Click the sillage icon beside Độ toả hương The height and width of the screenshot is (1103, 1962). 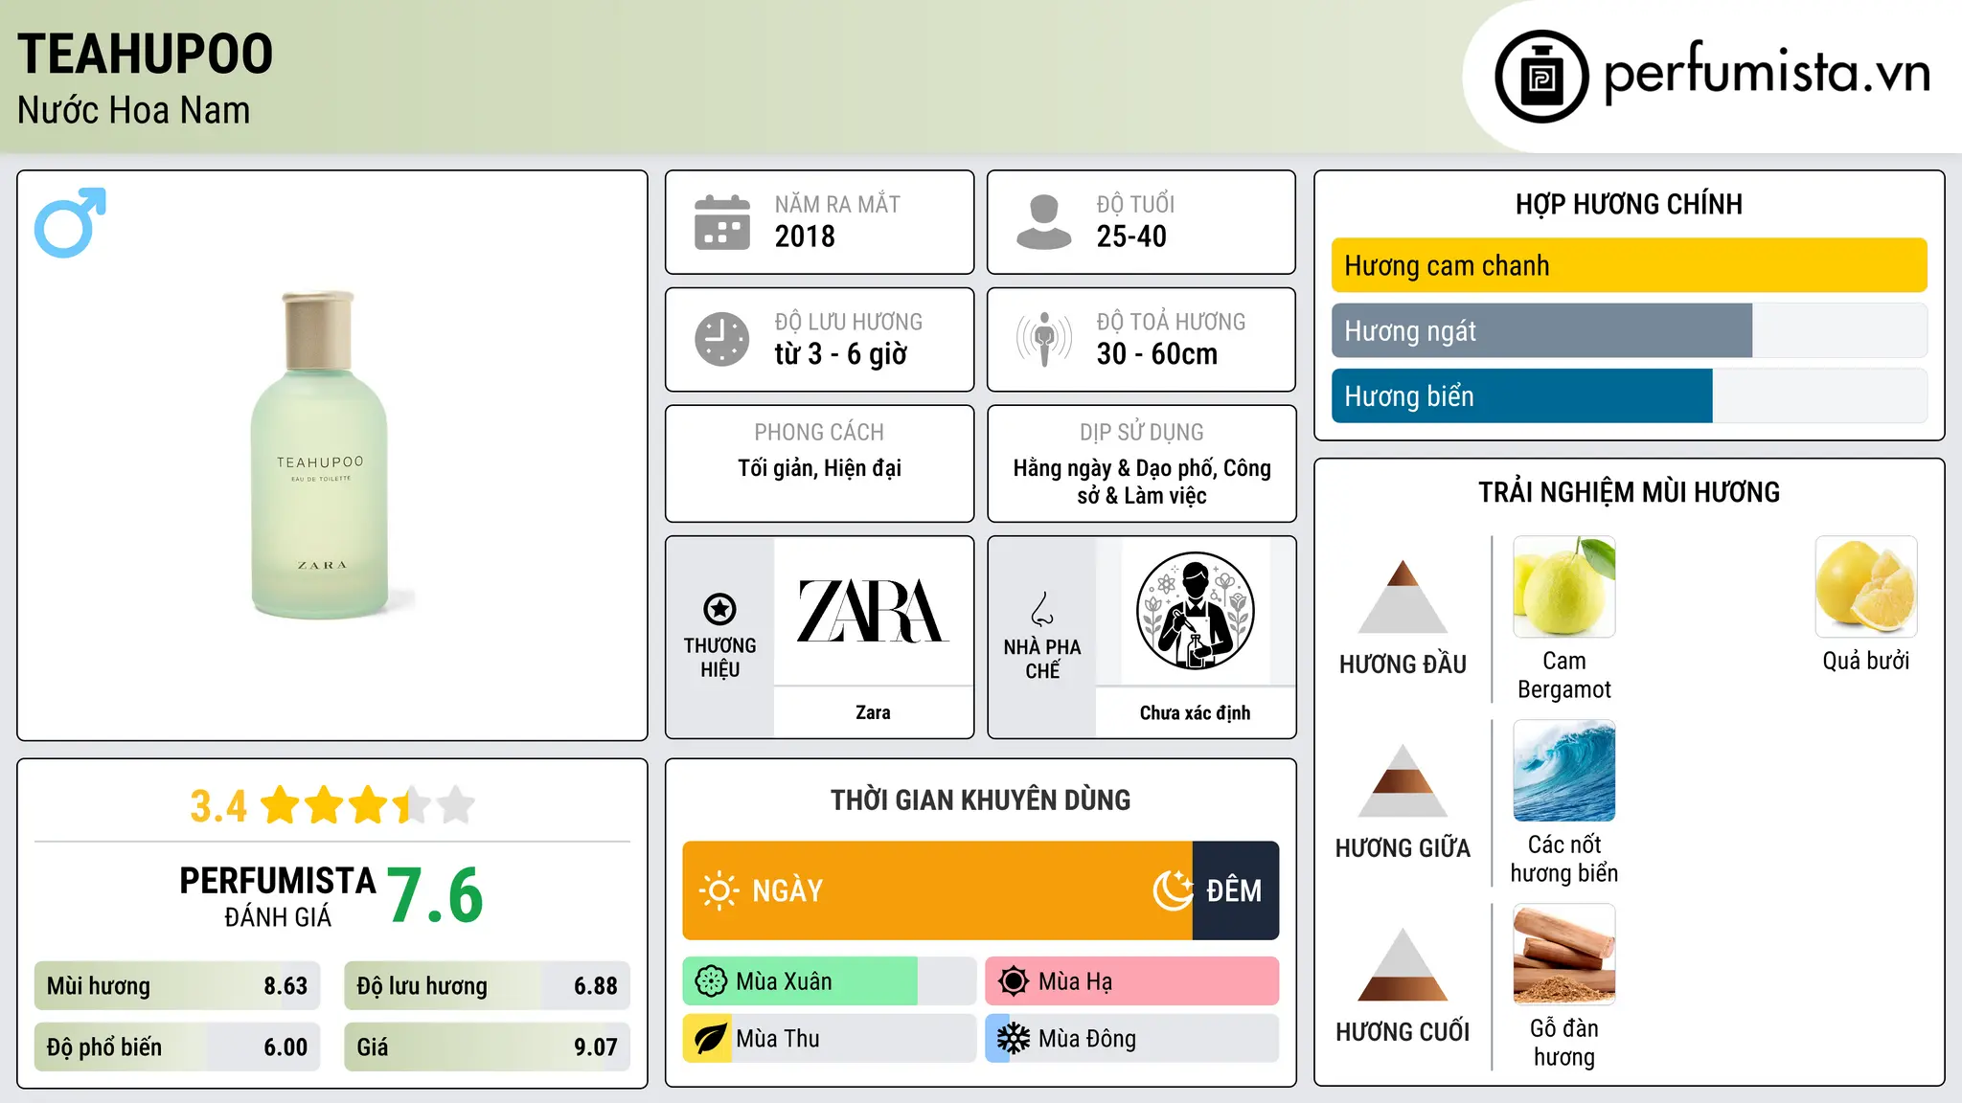[1043, 339]
